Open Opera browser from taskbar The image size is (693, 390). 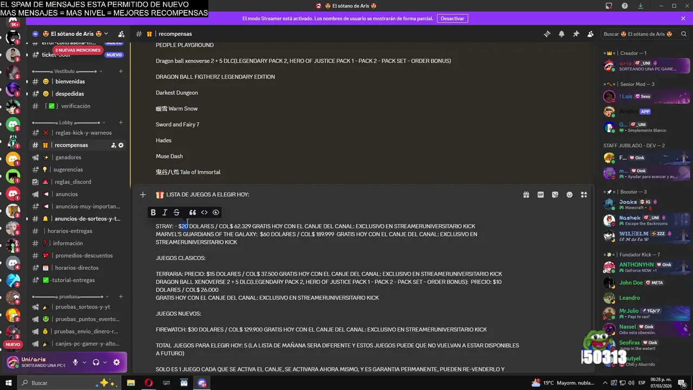click(x=148, y=383)
